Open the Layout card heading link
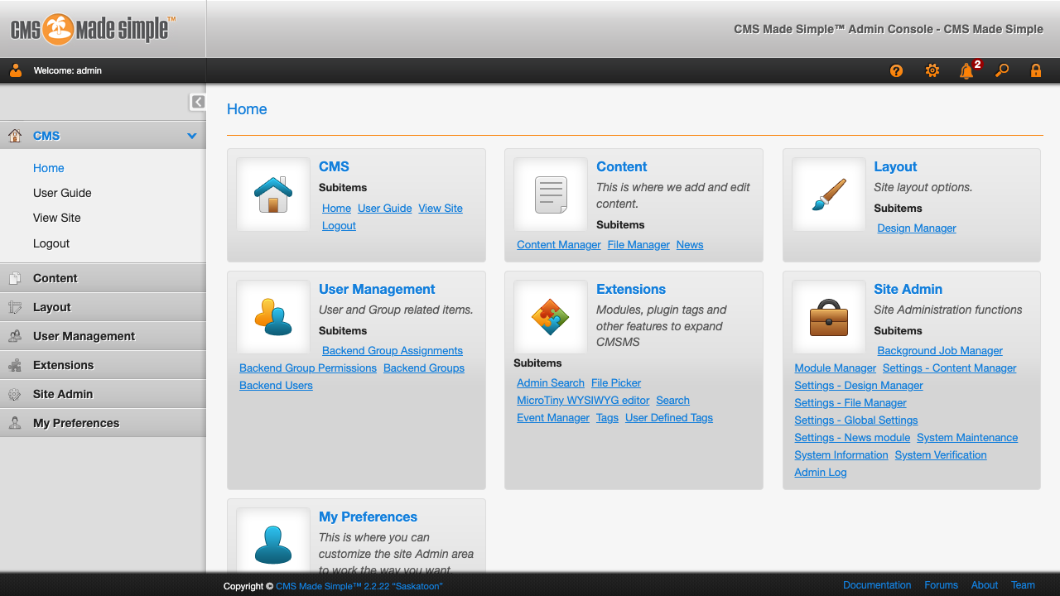 coord(895,166)
